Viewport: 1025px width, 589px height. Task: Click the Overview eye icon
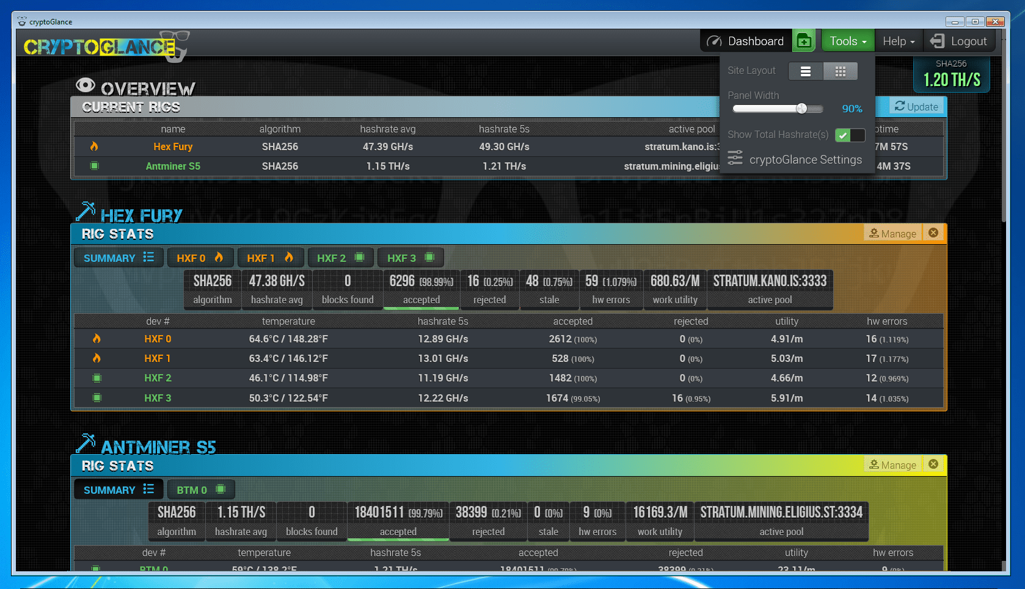(x=86, y=85)
